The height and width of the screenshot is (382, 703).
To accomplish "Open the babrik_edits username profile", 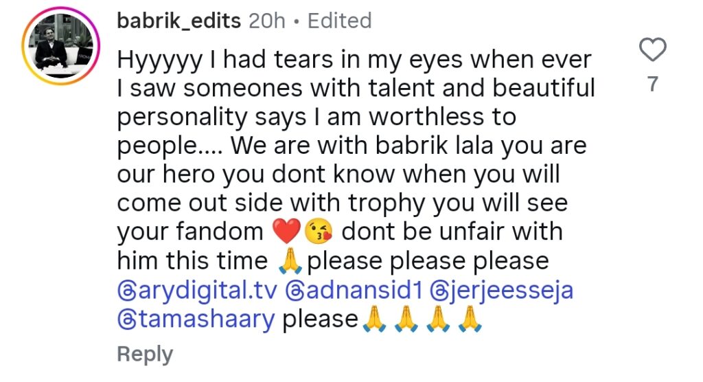I will [x=179, y=21].
